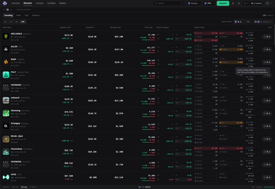275x189 pixels.
Task: Click the Perpsguy token logo
Action: pyautogui.click(x=6, y=126)
